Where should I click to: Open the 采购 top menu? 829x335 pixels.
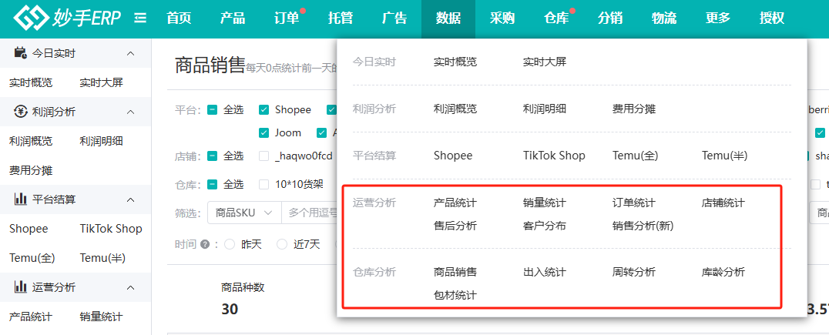(502, 18)
